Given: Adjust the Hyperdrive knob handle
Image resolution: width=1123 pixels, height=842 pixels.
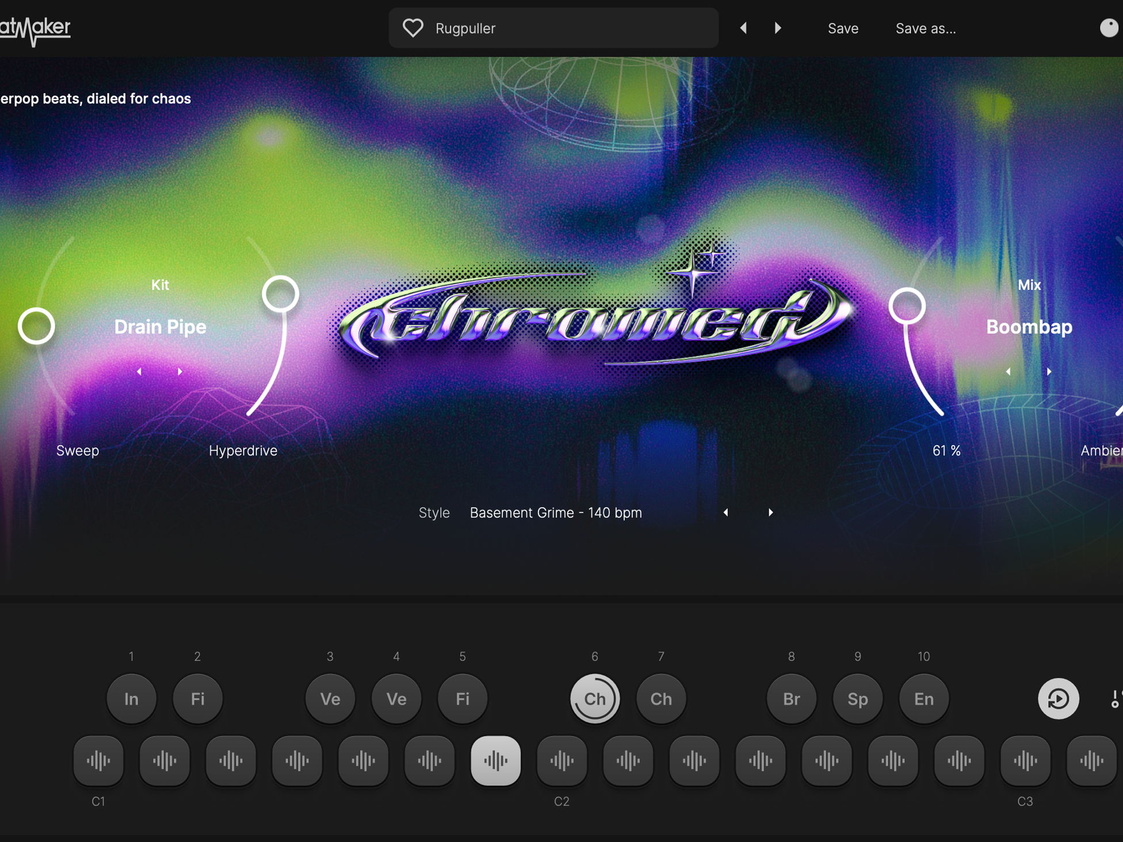Looking at the screenshot, I should tap(280, 294).
